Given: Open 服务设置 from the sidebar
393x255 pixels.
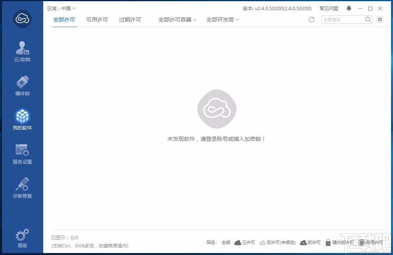Looking at the screenshot, I should 22,153.
